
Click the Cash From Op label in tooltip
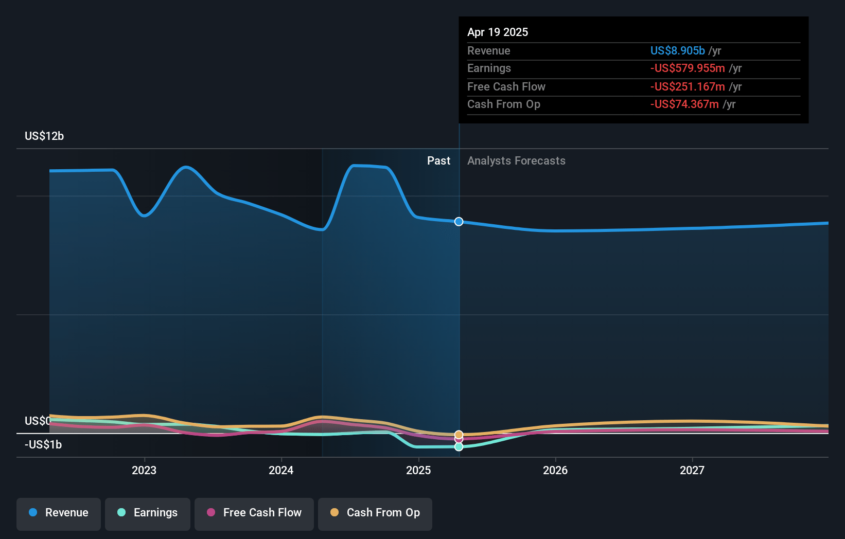pos(504,104)
